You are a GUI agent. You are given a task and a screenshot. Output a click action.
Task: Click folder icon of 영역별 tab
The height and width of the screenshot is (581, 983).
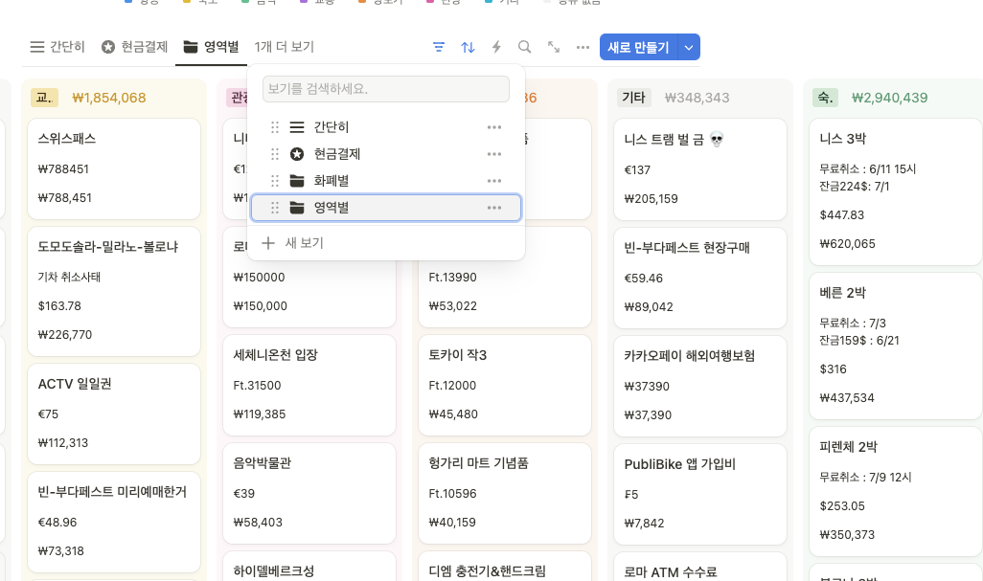(191, 47)
